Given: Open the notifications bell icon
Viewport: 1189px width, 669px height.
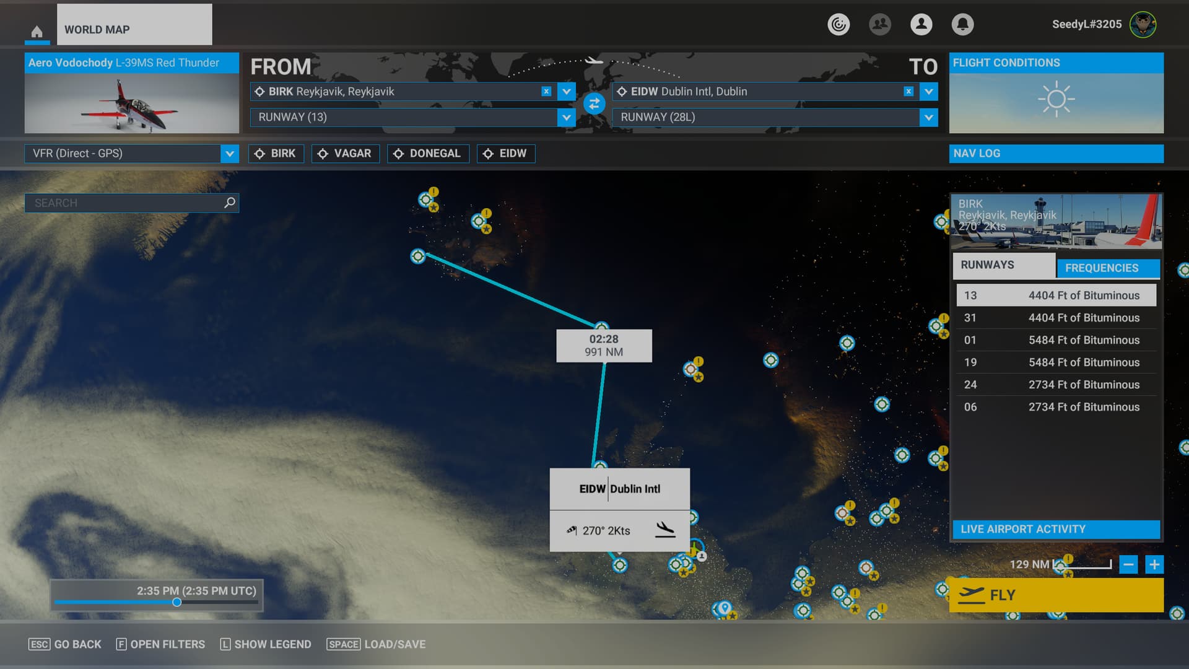Looking at the screenshot, I should coord(962,24).
